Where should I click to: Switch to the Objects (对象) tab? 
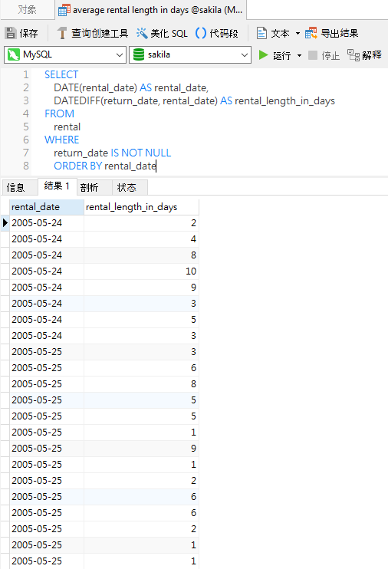pos(28,10)
